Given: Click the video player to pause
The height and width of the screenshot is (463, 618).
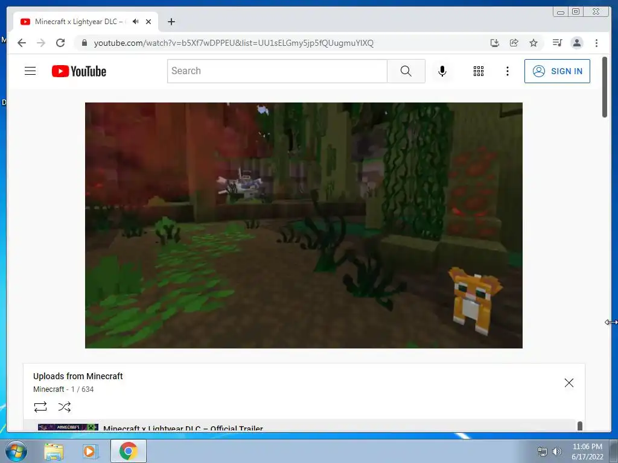Looking at the screenshot, I should 304,225.
